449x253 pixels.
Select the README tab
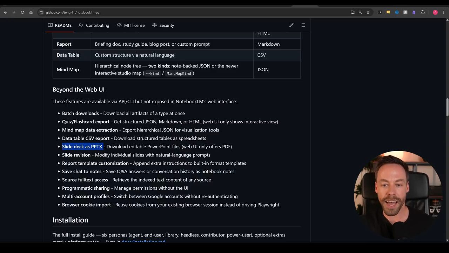tap(60, 25)
